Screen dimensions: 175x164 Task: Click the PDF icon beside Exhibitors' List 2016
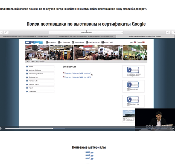tap(64, 73)
